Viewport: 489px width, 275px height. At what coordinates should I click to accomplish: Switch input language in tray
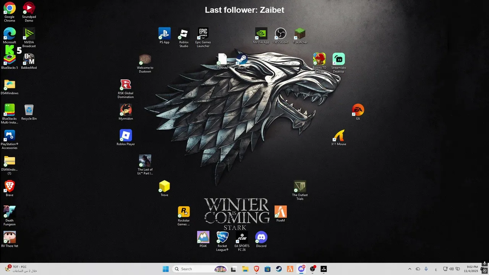pyautogui.click(x=436, y=269)
